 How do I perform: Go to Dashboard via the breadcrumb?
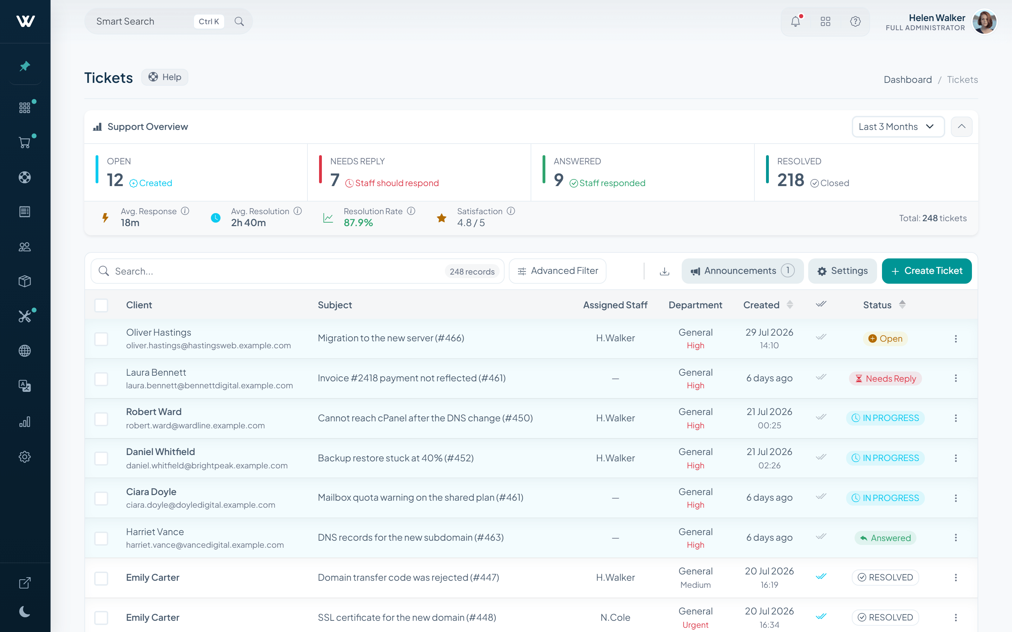[907, 79]
